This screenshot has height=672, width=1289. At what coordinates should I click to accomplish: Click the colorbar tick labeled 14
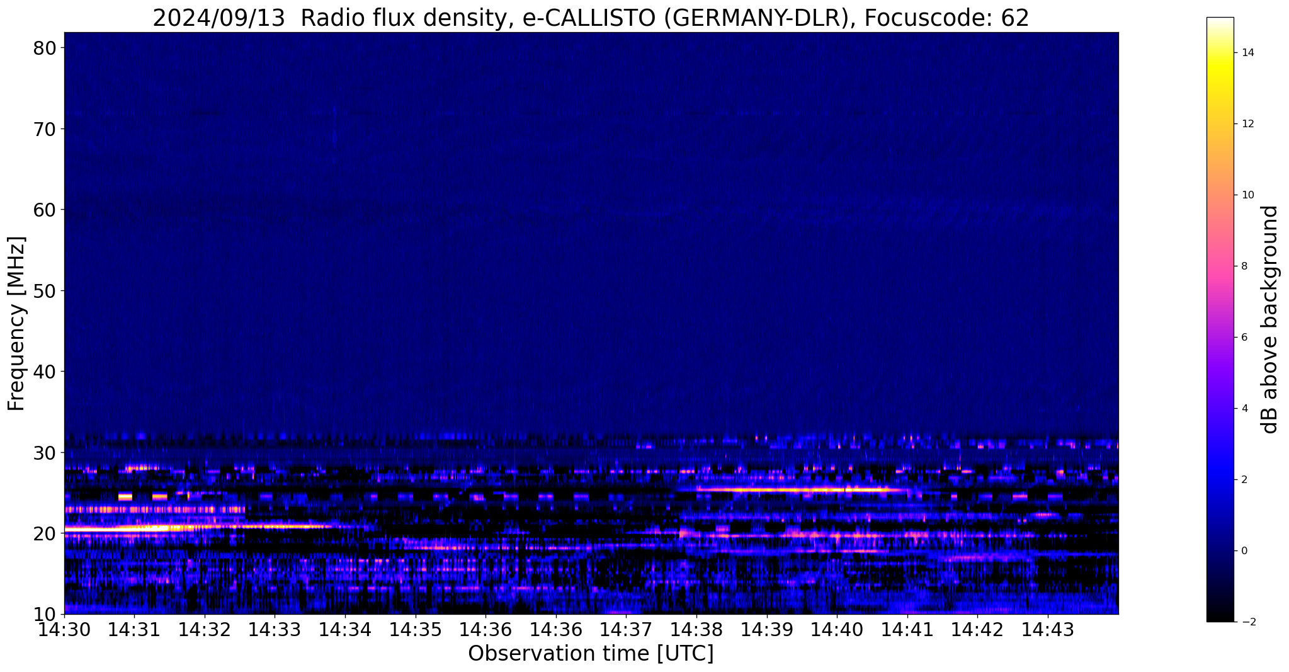coord(1246,53)
